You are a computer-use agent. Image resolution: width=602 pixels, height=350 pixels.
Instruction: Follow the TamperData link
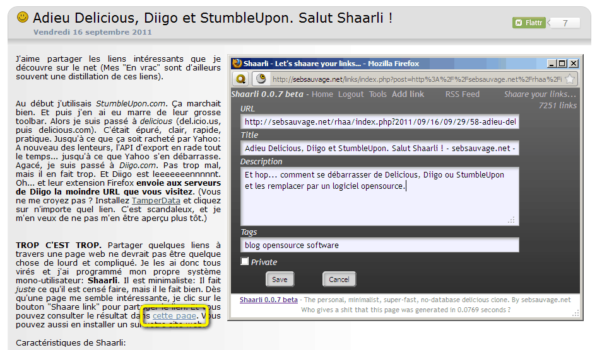[x=156, y=201]
